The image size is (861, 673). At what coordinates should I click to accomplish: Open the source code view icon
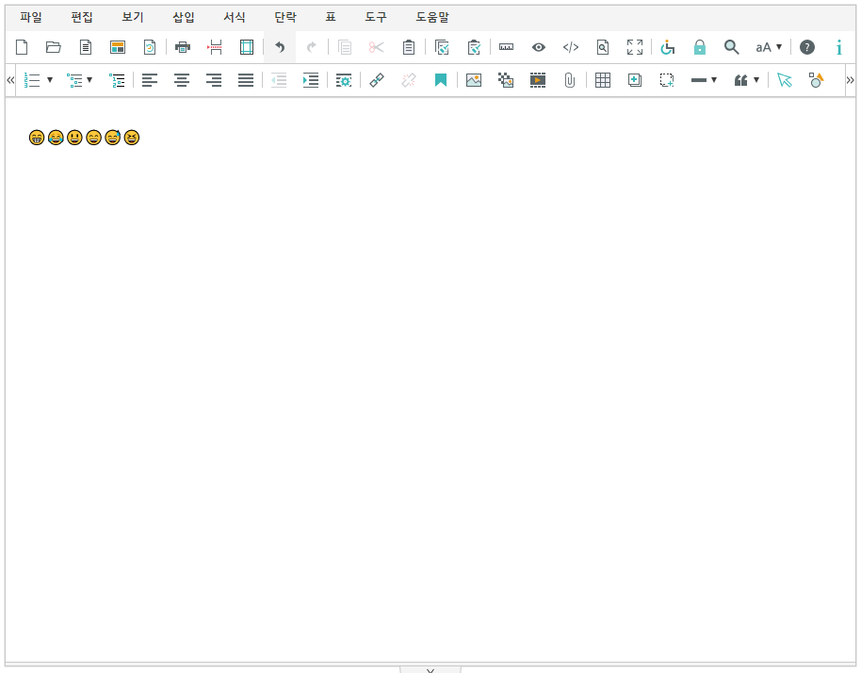[571, 47]
